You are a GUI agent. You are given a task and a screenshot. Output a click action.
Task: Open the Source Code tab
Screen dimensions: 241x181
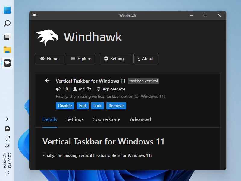[107, 119]
